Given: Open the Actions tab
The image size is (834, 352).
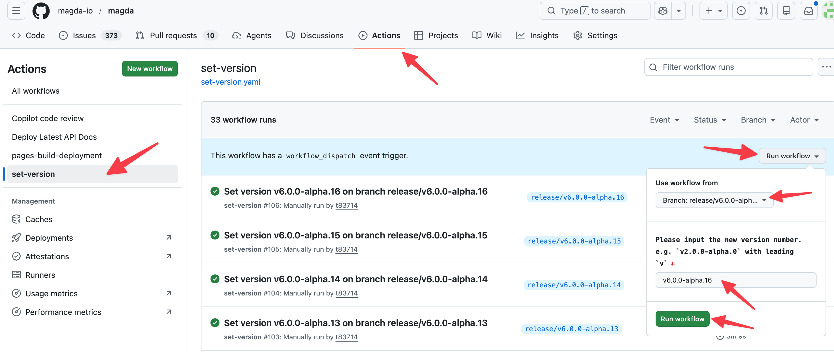Looking at the screenshot, I should pos(380,35).
